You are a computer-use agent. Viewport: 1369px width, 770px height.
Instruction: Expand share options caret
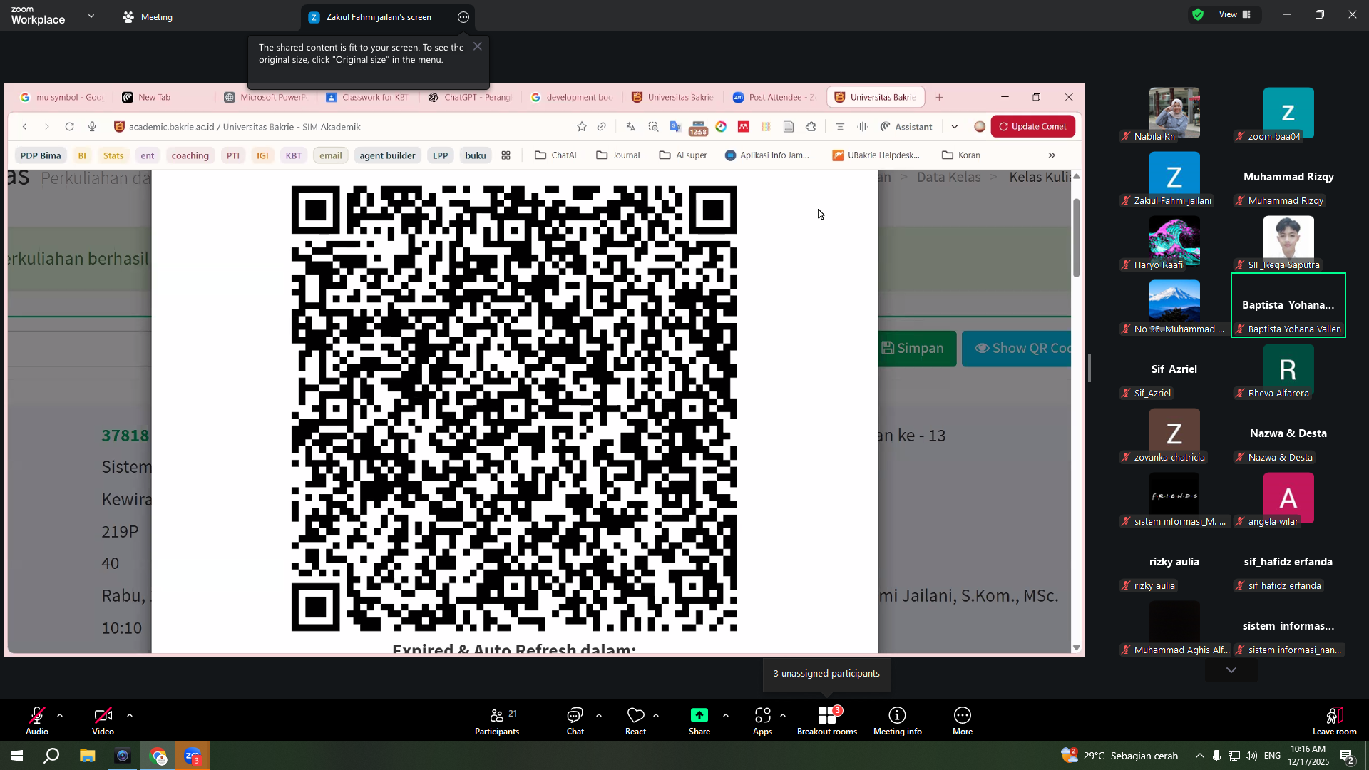pyautogui.click(x=726, y=715)
